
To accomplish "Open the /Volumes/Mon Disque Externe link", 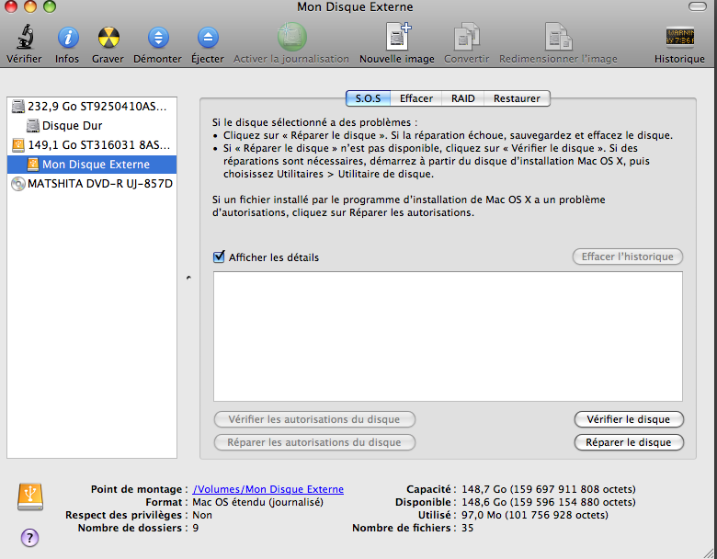I will point(268,489).
